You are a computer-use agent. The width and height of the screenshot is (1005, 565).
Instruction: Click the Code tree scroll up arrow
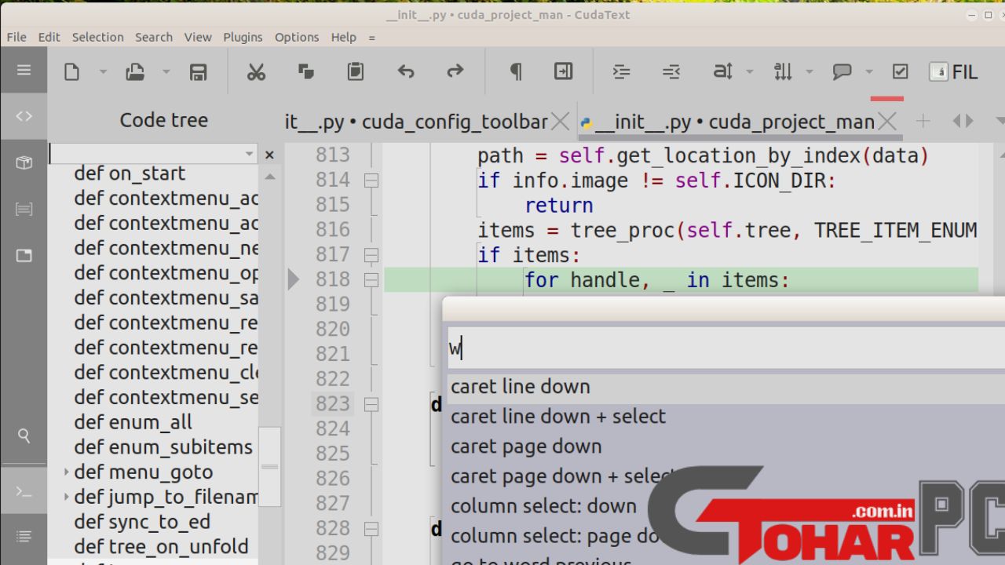(270, 177)
